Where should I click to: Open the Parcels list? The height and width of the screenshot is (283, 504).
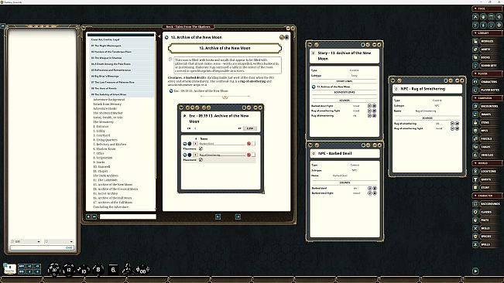pos(487,138)
